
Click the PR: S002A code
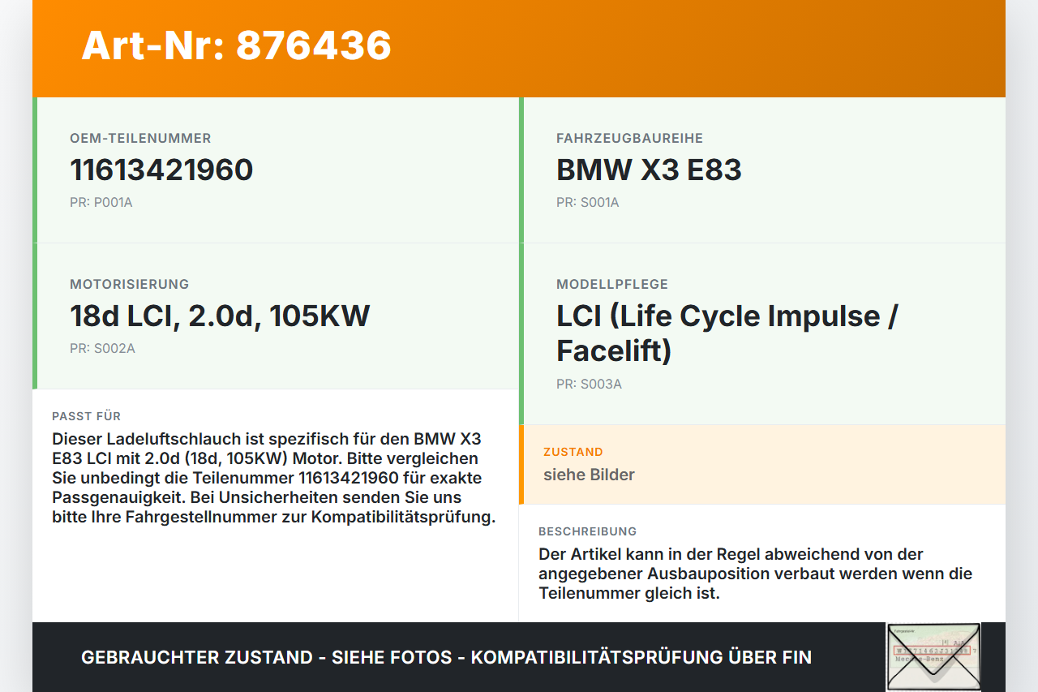(x=102, y=349)
